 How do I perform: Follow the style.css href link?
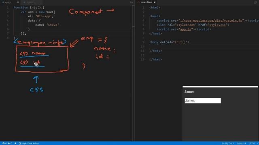coord(217,25)
